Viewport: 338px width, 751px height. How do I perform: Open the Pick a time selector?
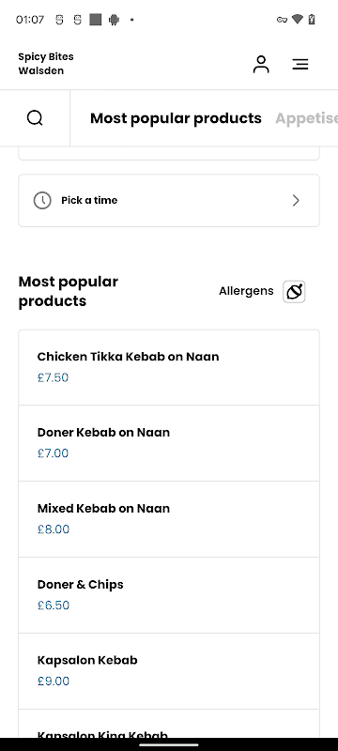coord(169,200)
